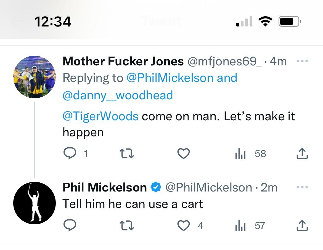Open more options for Phil Mickelson's tweet
Screen dimensions: 323x250
302,187
